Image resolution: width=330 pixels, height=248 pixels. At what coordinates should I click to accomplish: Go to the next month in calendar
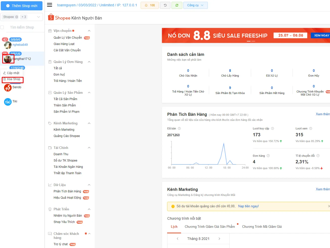(x=219, y=239)
